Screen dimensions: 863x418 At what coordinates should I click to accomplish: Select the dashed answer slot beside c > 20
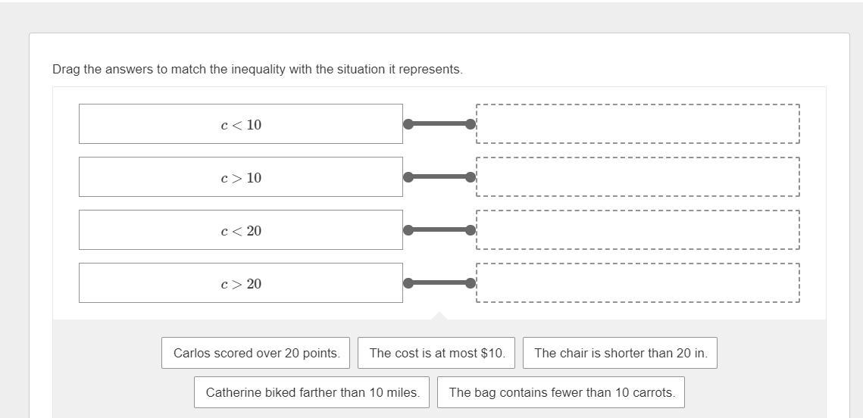click(x=637, y=283)
